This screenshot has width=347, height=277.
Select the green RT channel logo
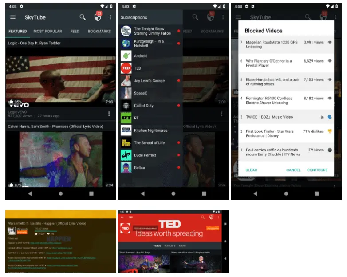tap(126, 118)
